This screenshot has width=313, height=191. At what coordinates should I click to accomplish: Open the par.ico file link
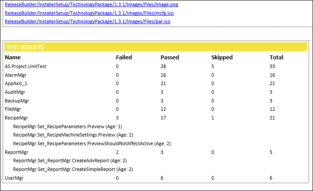click(87, 21)
